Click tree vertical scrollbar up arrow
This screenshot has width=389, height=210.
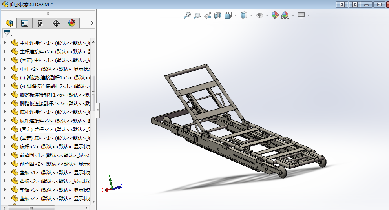pos(93,42)
